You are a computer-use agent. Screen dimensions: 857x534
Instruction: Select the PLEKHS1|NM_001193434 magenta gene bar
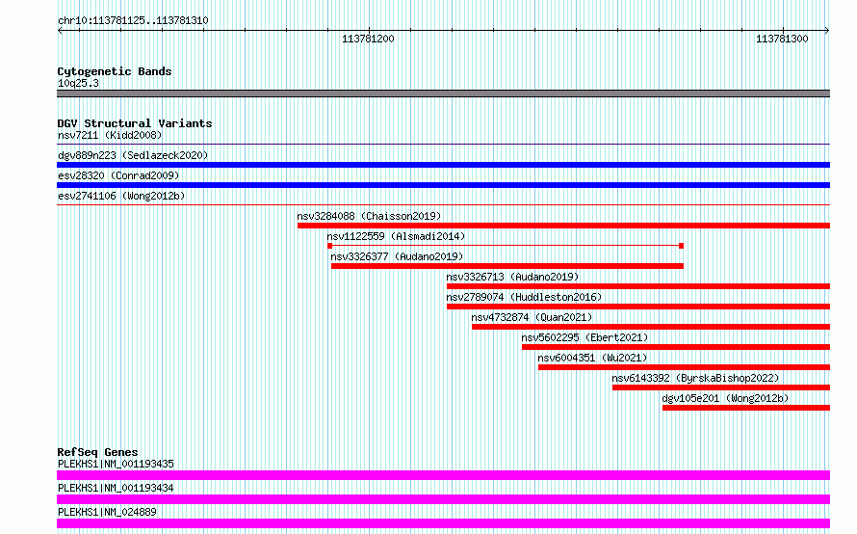pyautogui.click(x=443, y=499)
